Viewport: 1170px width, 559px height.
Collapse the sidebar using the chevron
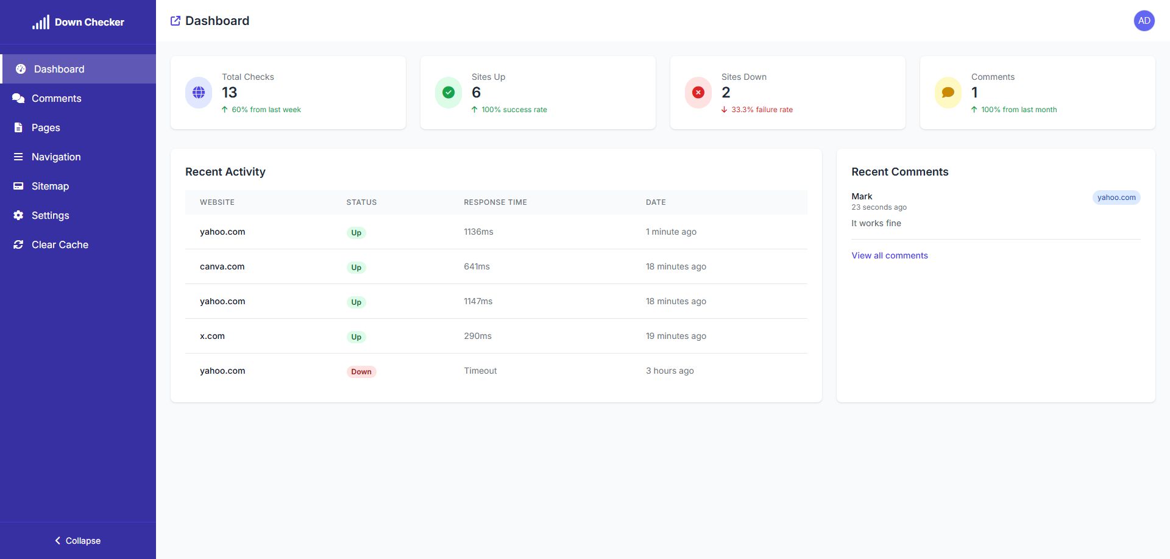(x=58, y=541)
